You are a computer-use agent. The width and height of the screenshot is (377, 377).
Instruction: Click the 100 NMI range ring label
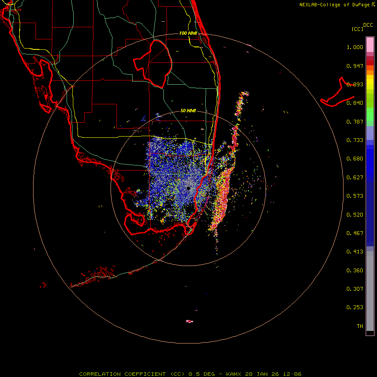point(188,33)
